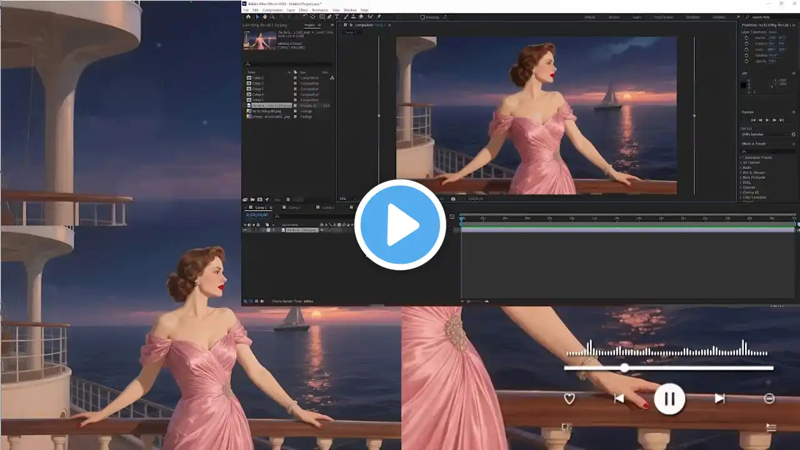The height and width of the screenshot is (450, 800).
Task: Select the Pen tool
Action: (x=329, y=17)
